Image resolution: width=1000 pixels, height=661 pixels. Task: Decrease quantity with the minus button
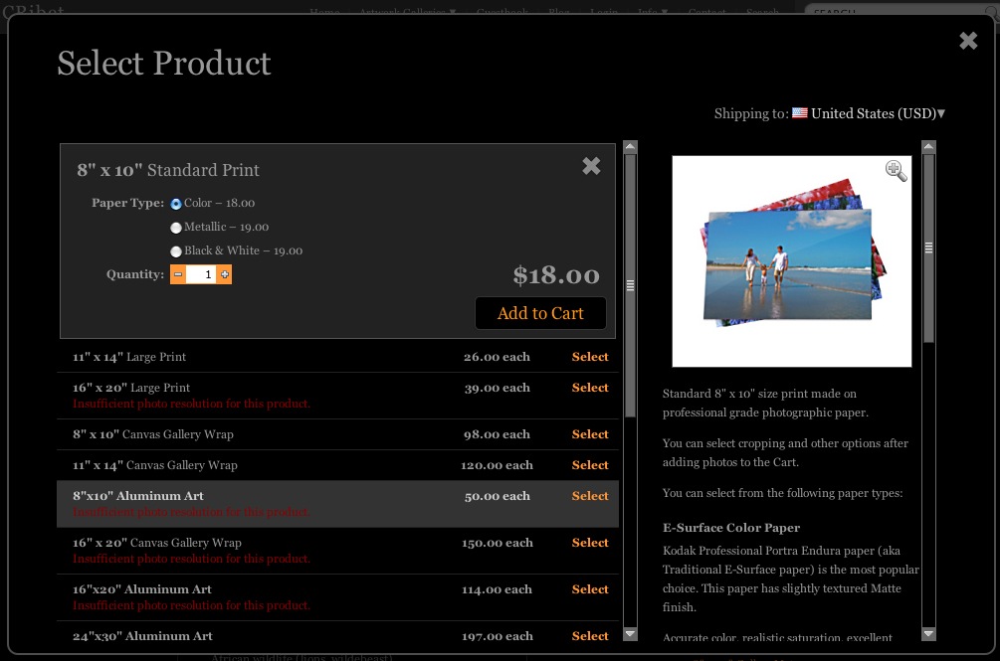[178, 274]
